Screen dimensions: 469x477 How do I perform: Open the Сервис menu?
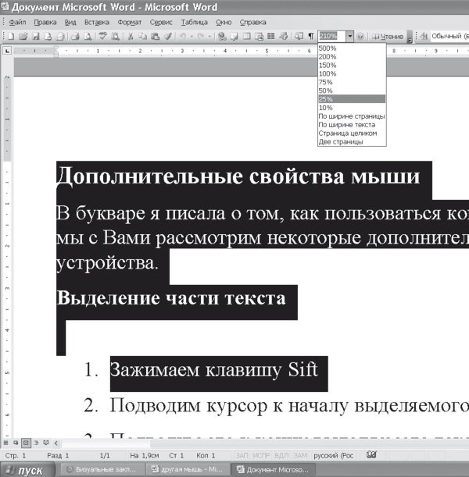[x=161, y=22]
